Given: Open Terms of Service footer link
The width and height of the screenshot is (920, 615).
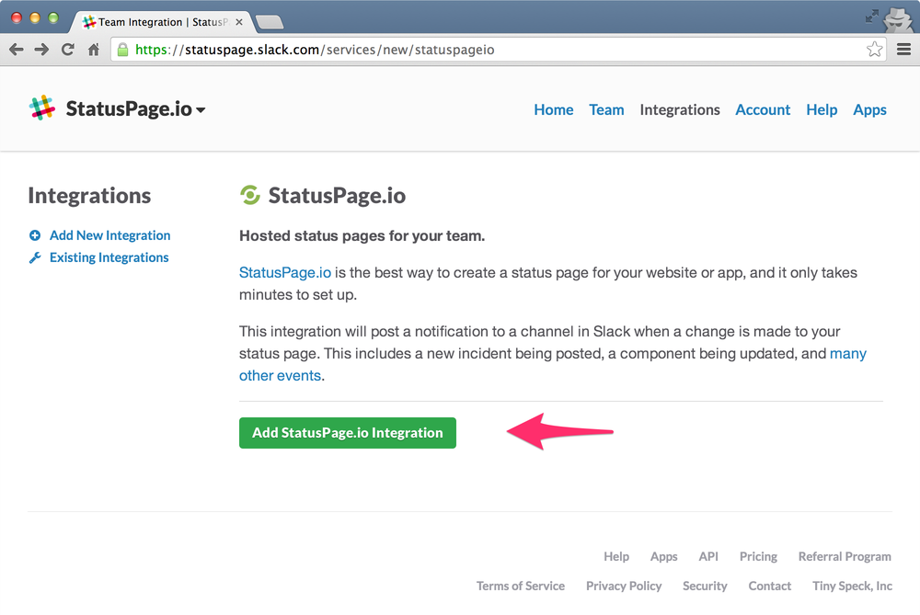Looking at the screenshot, I should pyautogui.click(x=521, y=586).
